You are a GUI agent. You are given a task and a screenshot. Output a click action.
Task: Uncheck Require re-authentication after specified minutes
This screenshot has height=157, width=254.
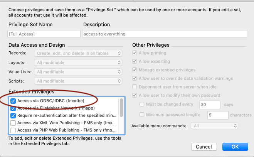click(13, 116)
